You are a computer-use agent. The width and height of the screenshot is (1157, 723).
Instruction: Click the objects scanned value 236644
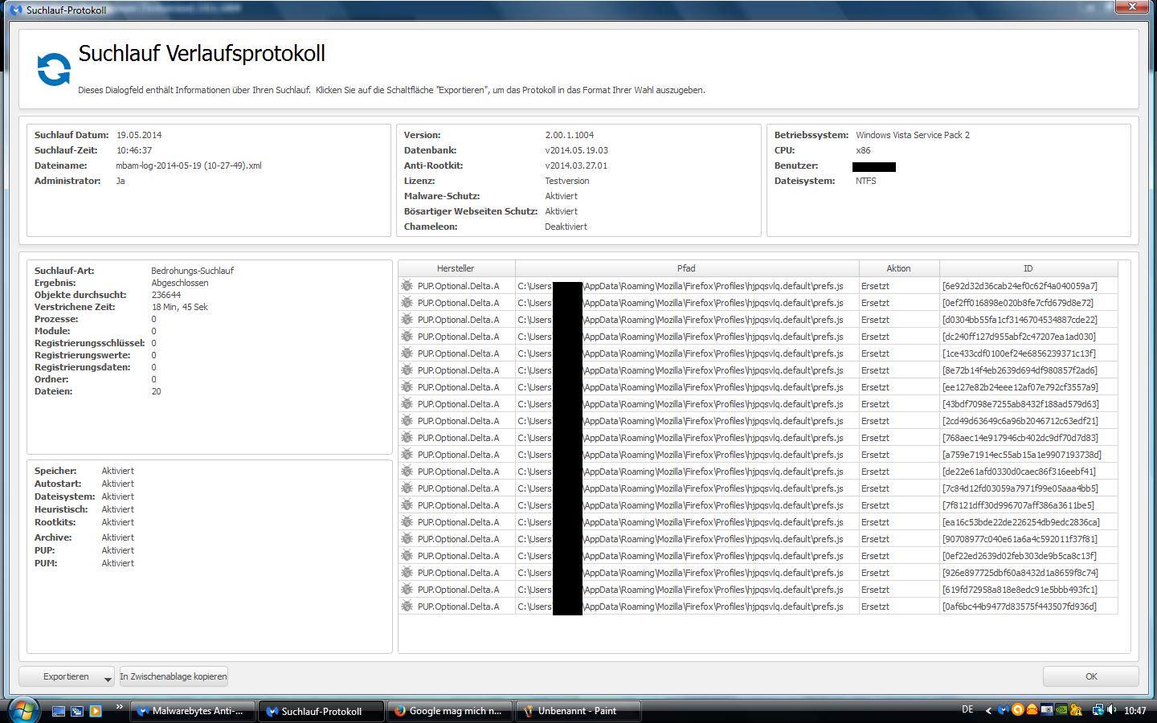[x=166, y=295]
